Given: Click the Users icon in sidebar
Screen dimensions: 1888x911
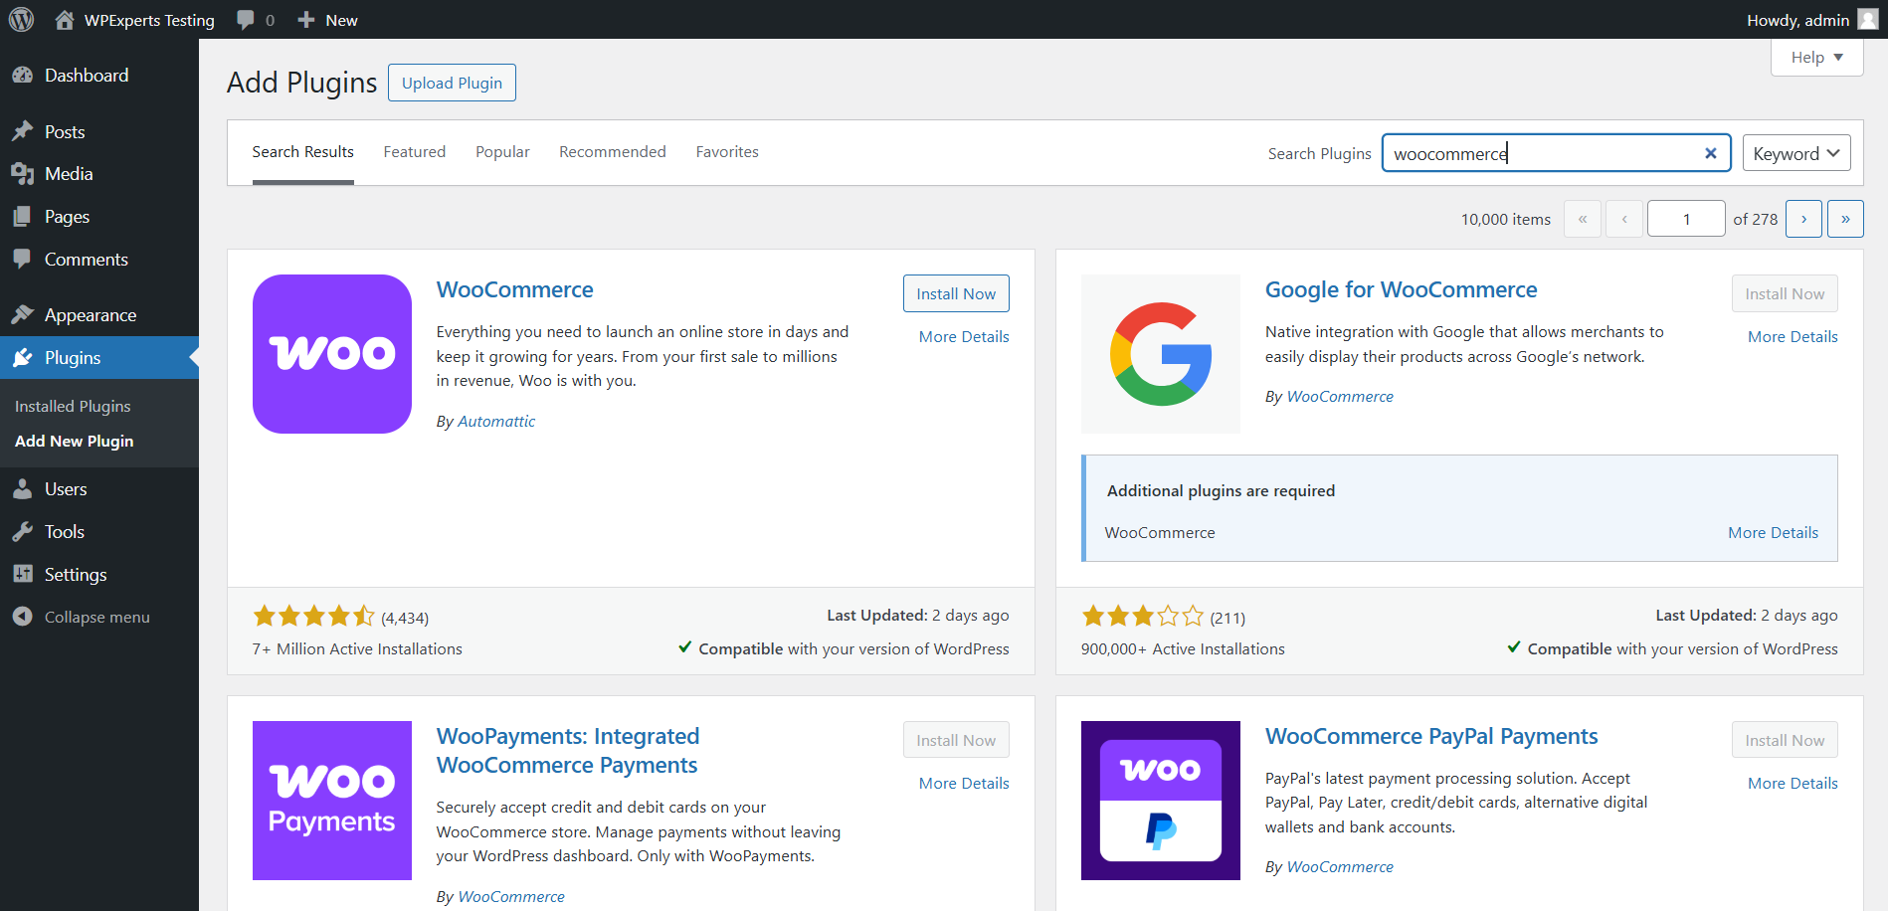Looking at the screenshot, I should 22,489.
